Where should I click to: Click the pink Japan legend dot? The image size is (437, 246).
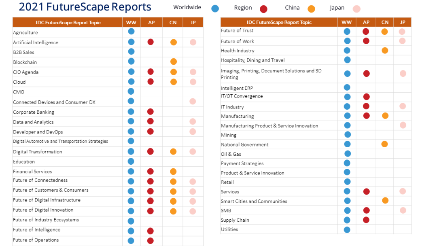[356, 9]
